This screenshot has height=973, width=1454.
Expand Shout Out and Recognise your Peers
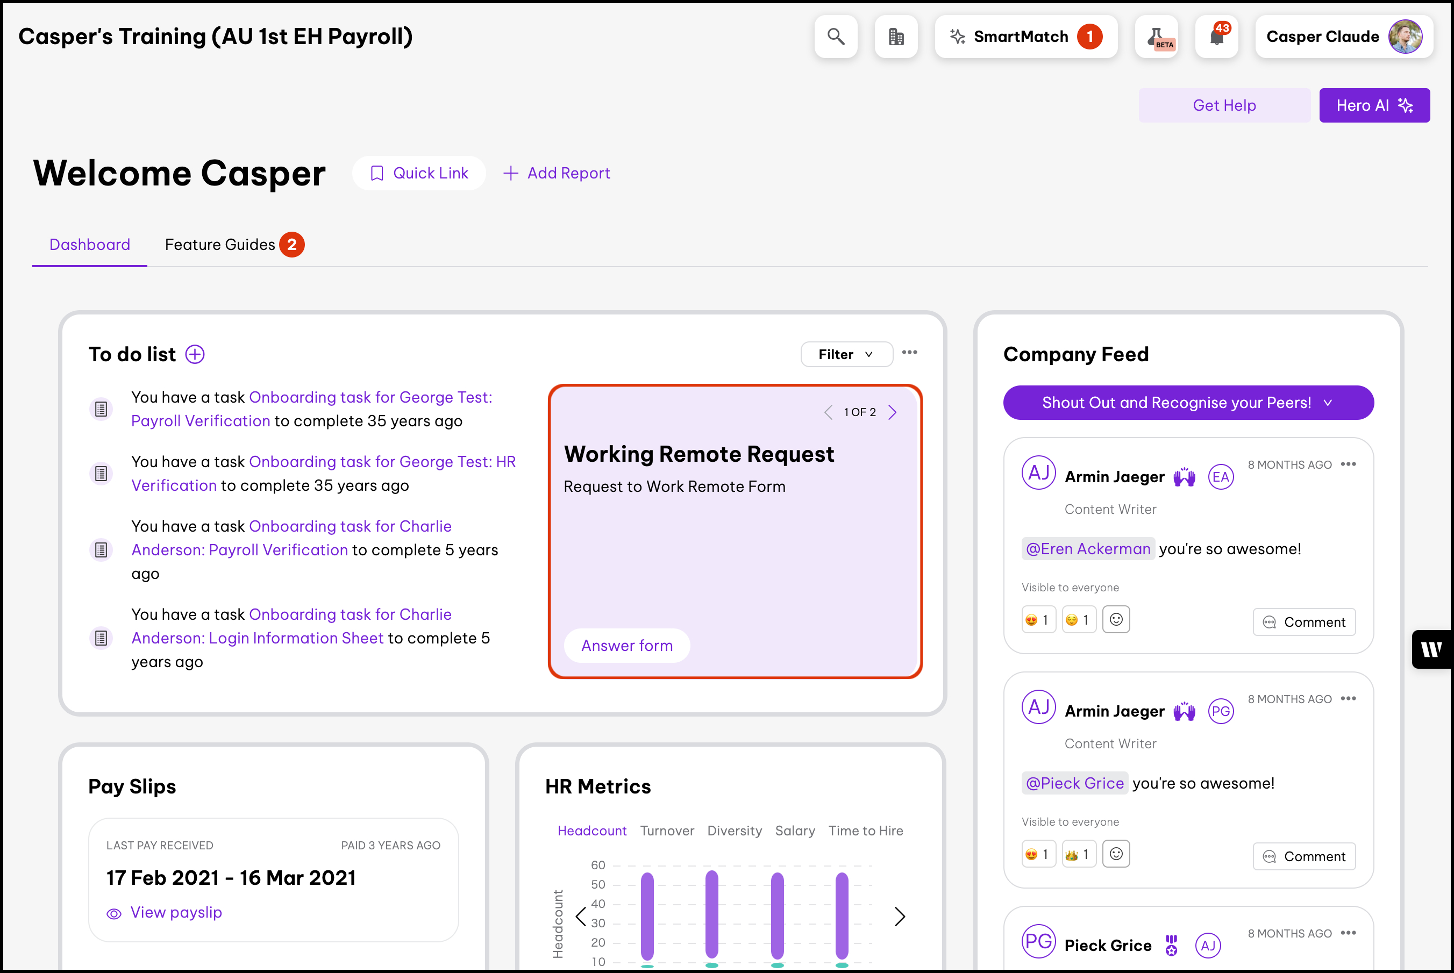1188,403
